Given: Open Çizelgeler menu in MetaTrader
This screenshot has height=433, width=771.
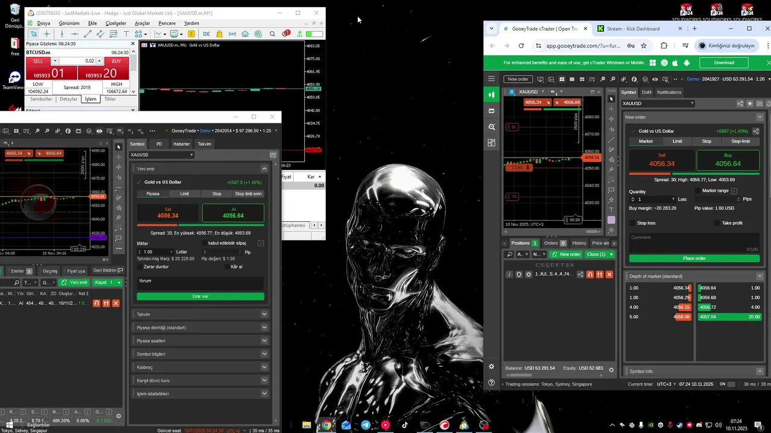Looking at the screenshot, I should tap(116, 23).
